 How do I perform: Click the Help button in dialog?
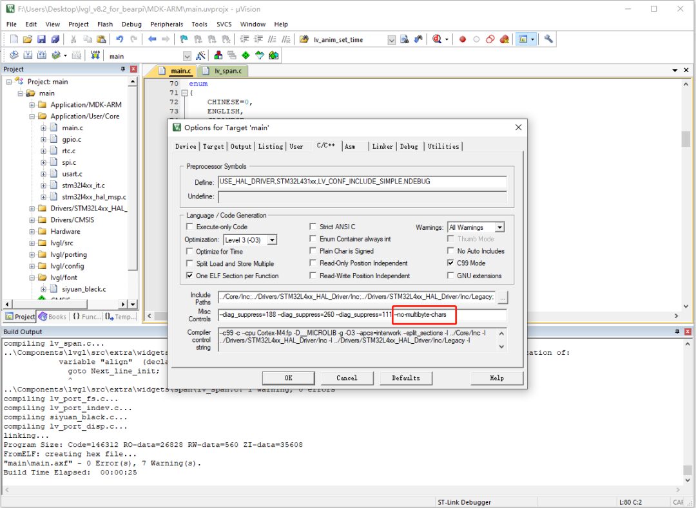(497, 378)
